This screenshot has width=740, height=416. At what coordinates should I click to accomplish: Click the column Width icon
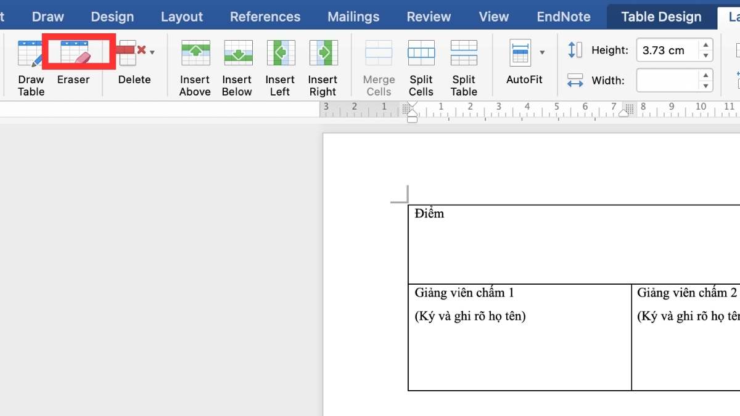click(x=575, y=80)
